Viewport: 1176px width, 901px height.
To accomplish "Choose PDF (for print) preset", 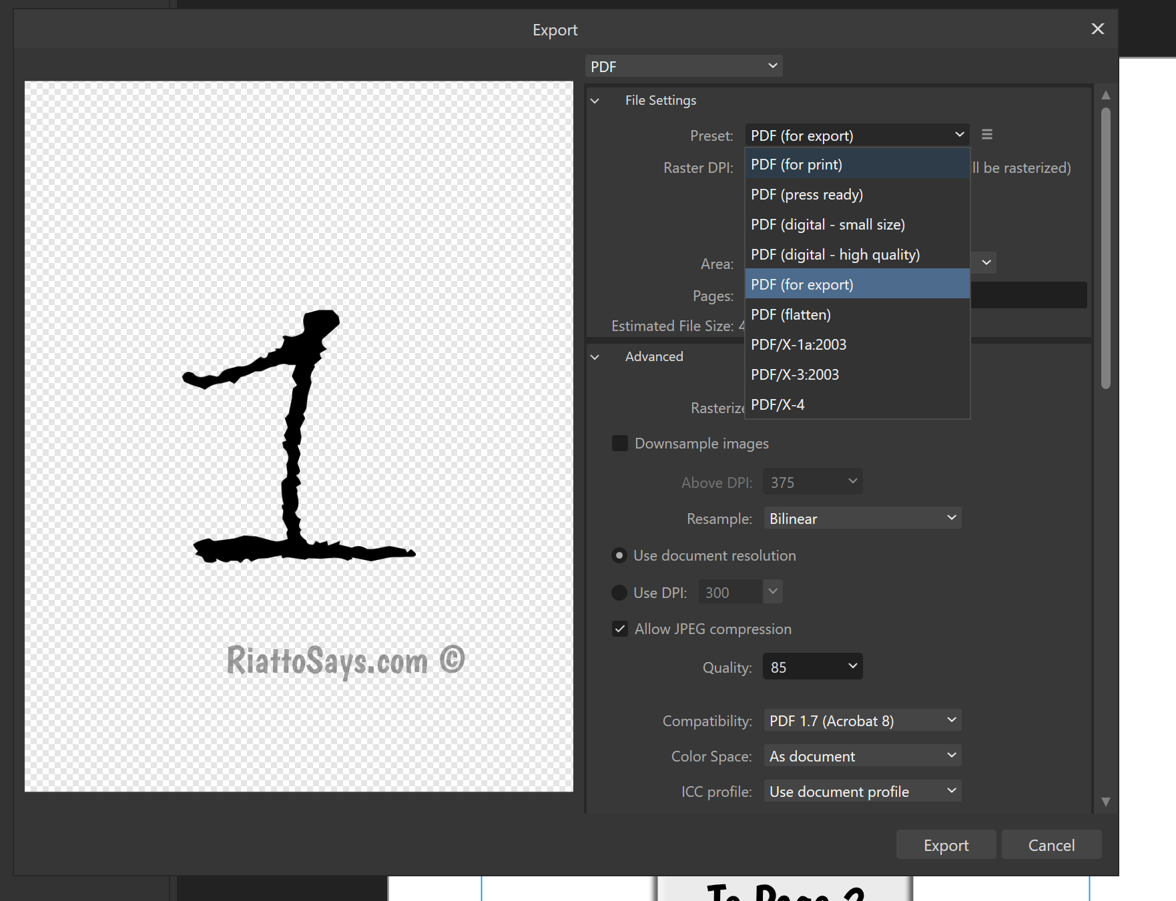I will coord(857,164).
